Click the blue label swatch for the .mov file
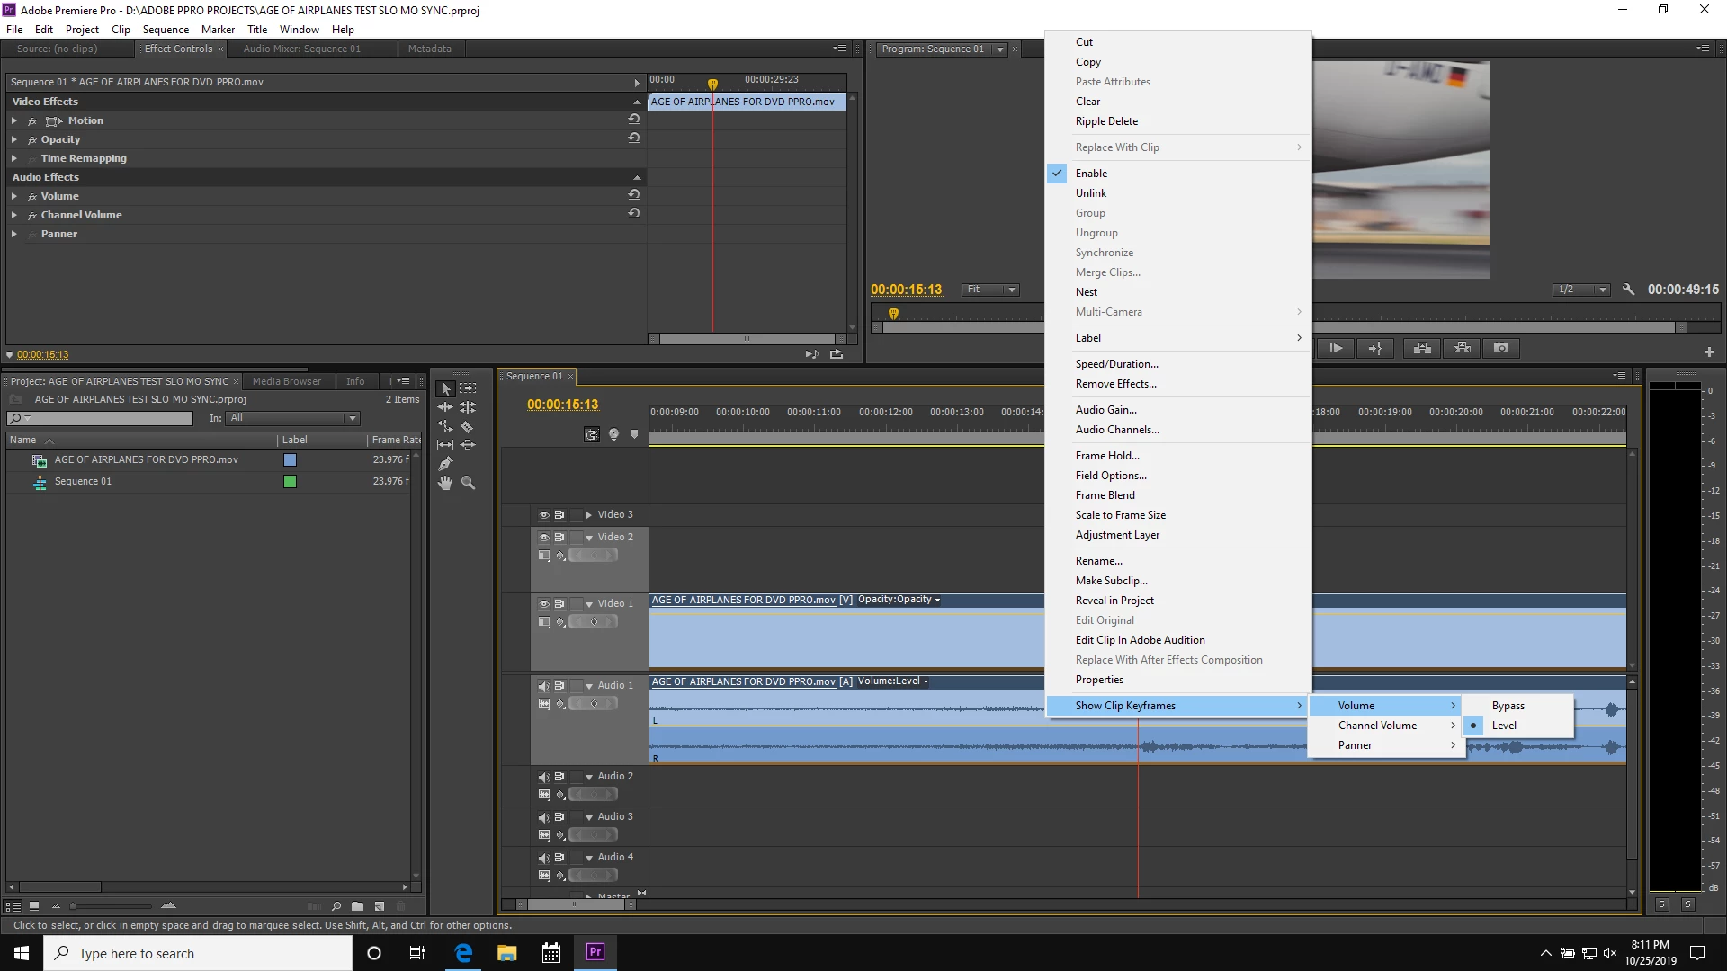The height and width of the screenshot is (971, 1727). 290,459
